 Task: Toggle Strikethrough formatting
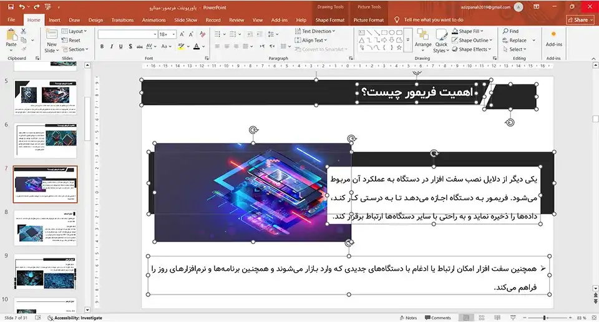[139, 46]
